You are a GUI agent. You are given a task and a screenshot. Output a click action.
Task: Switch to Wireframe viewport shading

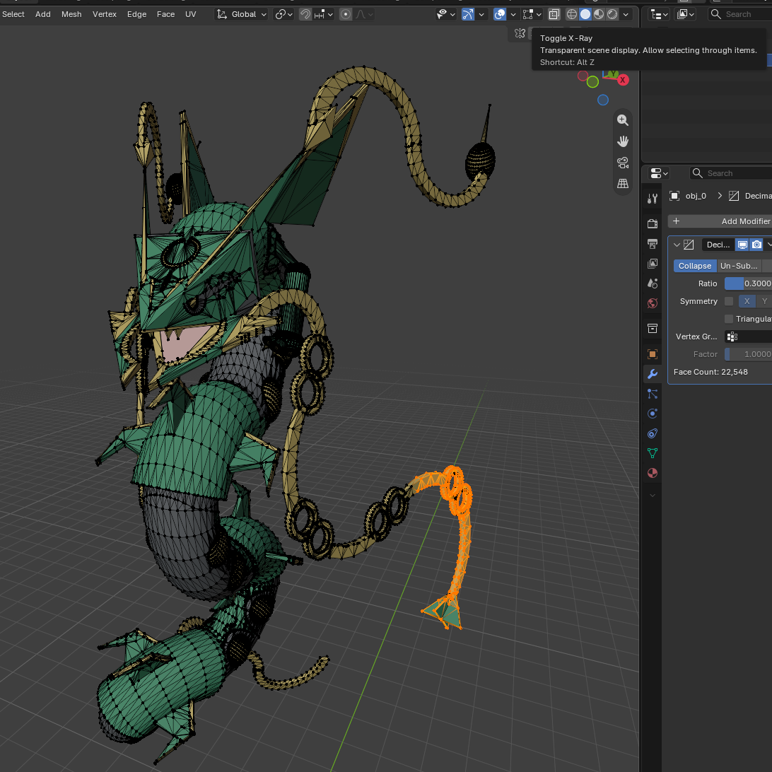point(572,14)
